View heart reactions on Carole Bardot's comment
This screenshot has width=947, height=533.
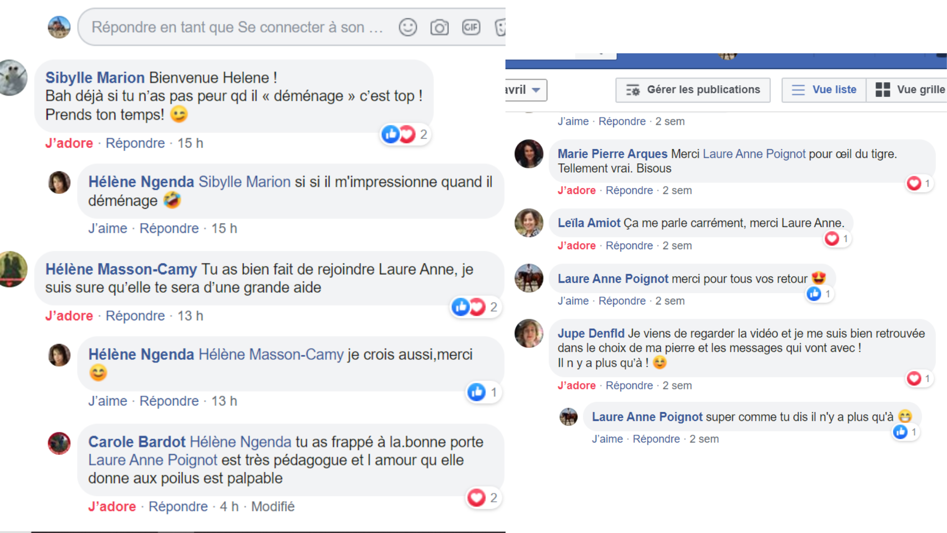[483, 497]
